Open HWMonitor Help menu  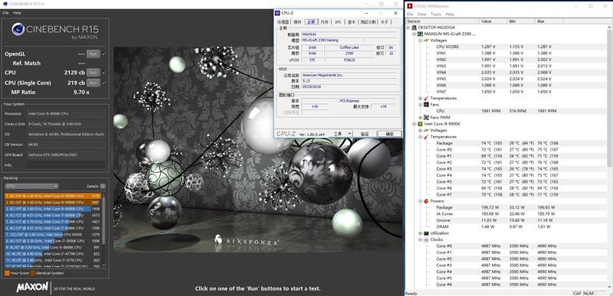coord(450,14)
